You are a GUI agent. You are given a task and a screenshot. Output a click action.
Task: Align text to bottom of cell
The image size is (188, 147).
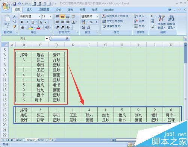click(x=68, y=17)
